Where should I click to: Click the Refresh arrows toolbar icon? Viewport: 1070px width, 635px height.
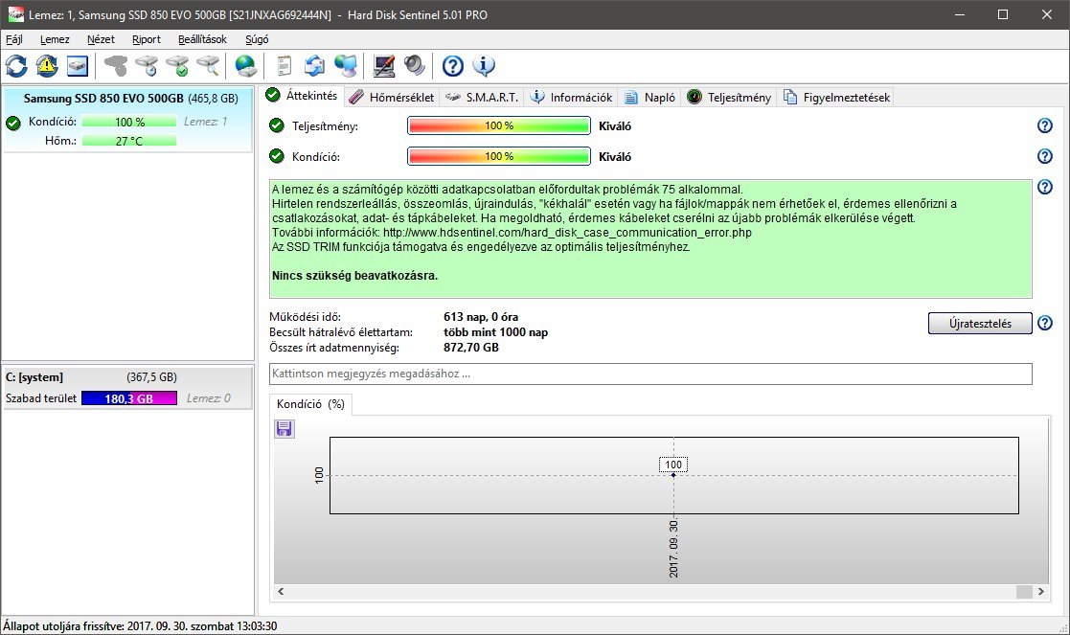click(x=16, y=66)
